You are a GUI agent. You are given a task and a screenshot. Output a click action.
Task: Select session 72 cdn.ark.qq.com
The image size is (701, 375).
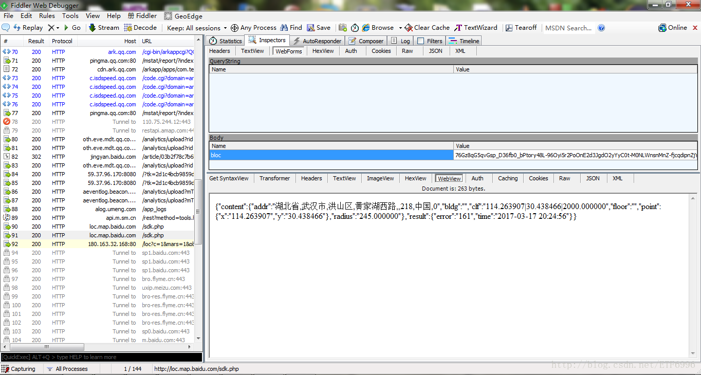point(98,69)
